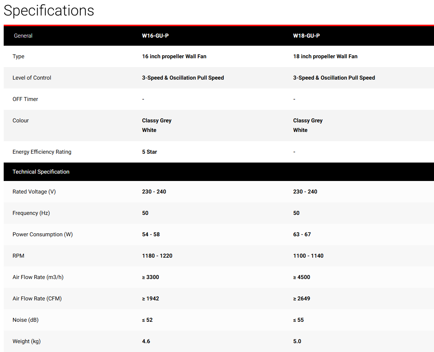
Task: Click frequency '50' under W16-GU-P
Action: (145, 213)
